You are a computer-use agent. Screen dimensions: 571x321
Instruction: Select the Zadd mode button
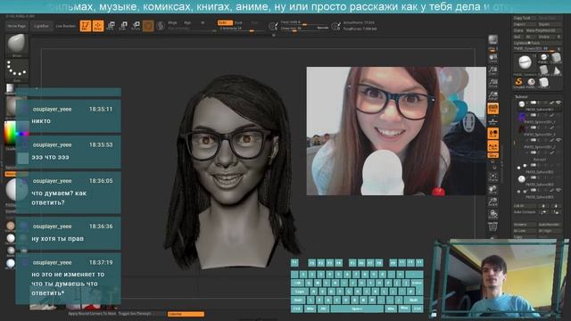pos(224,23)
